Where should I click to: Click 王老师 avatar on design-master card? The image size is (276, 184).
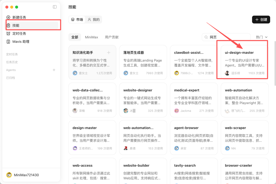[75, 148]
